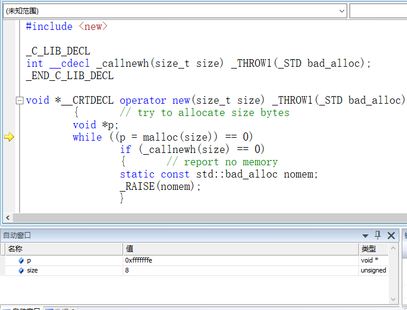The image size is (407, 310).
Task: Click the 名称 column header
Action: (x=64, y=249)
